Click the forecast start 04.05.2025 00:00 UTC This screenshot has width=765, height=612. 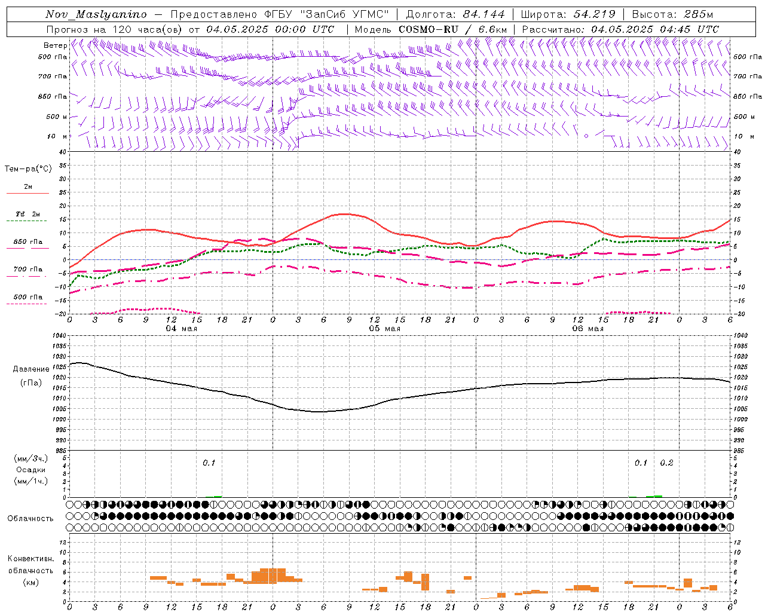coord(270,29)
